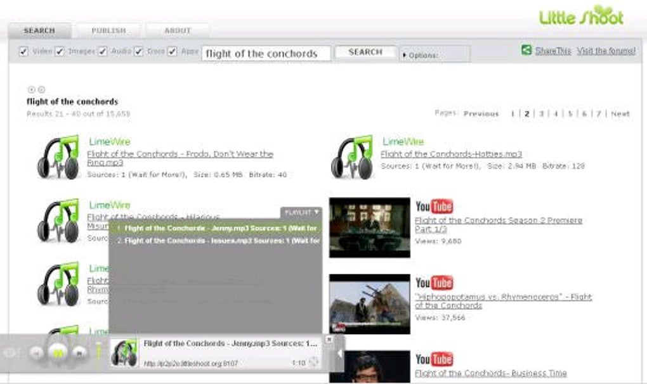Click Season 2 Premiere video thumbnail
The image size is (647, 384).
pos(370,227)
